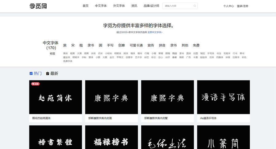Open the 小篆简 font preview card
The width and height of the screenshot is (276, 149).
point(223,137)
